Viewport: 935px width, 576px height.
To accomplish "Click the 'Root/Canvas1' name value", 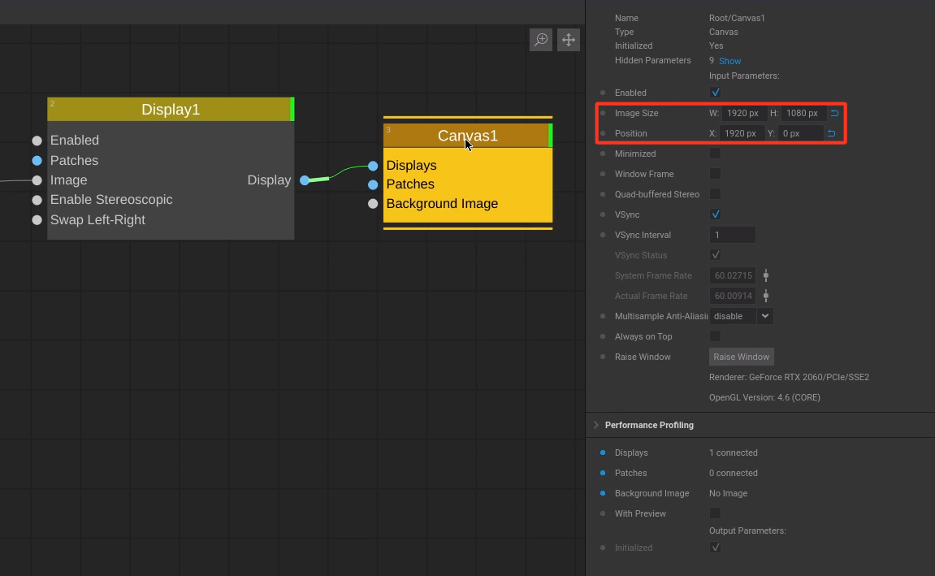I will coord(737,18).
